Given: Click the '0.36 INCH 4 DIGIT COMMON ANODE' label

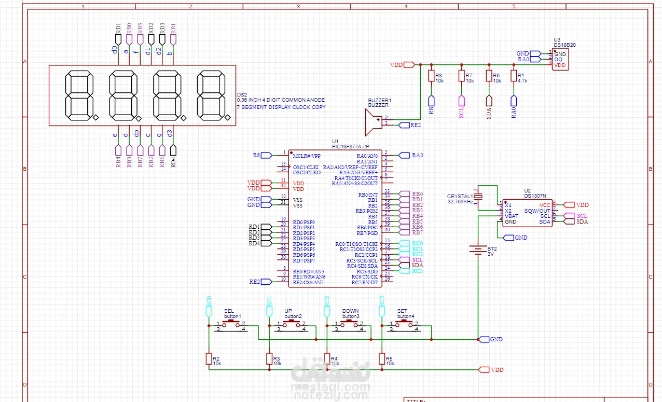Looking at the screenshot, I should (x=281, y=100).
